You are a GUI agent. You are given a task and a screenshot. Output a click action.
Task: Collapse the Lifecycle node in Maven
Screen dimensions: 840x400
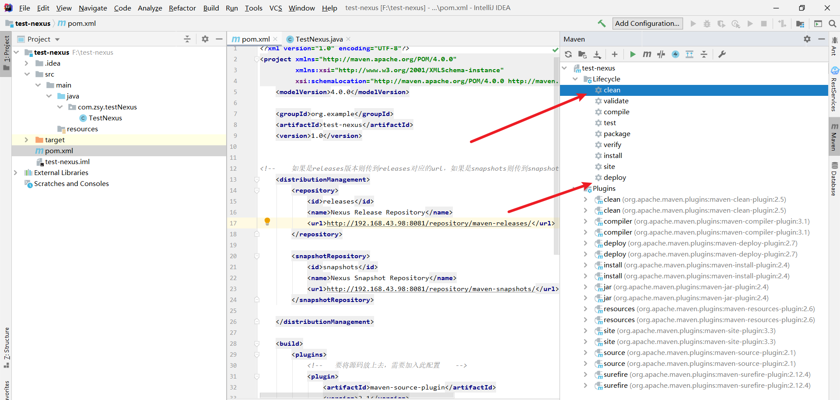(575, 79)
